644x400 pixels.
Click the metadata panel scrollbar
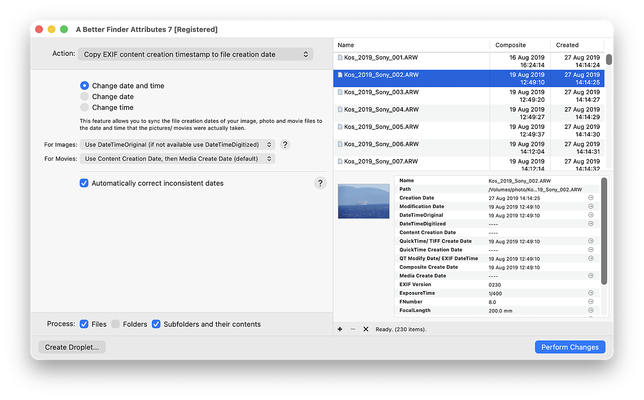[x=604, y=231]
